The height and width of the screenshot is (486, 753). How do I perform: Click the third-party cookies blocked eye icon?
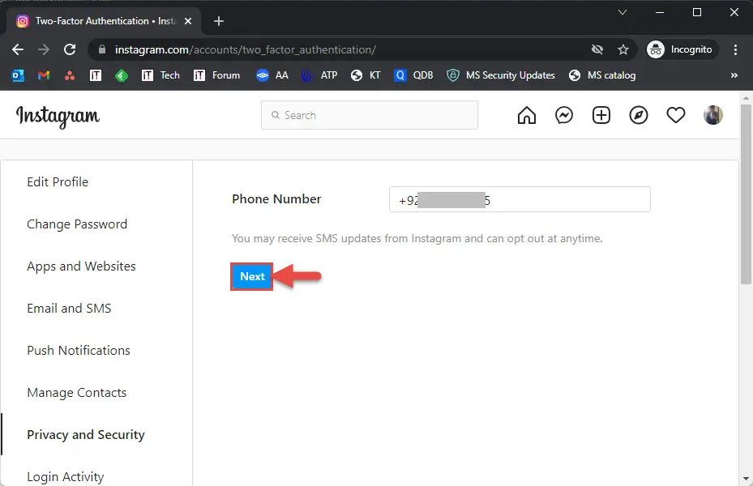tap(597, 49)
